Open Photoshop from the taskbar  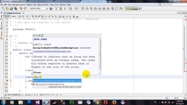(29, 102)
